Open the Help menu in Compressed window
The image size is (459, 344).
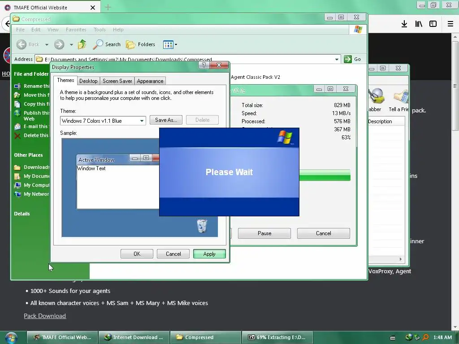pyautogui.click(x=118, y=30)
